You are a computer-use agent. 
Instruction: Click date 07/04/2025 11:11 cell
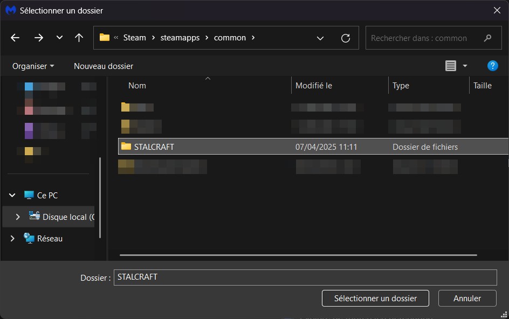326,147
